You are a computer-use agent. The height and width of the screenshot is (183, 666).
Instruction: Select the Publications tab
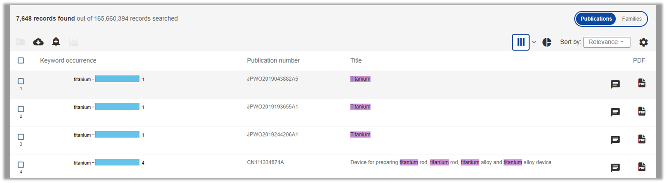click(596, 19)
